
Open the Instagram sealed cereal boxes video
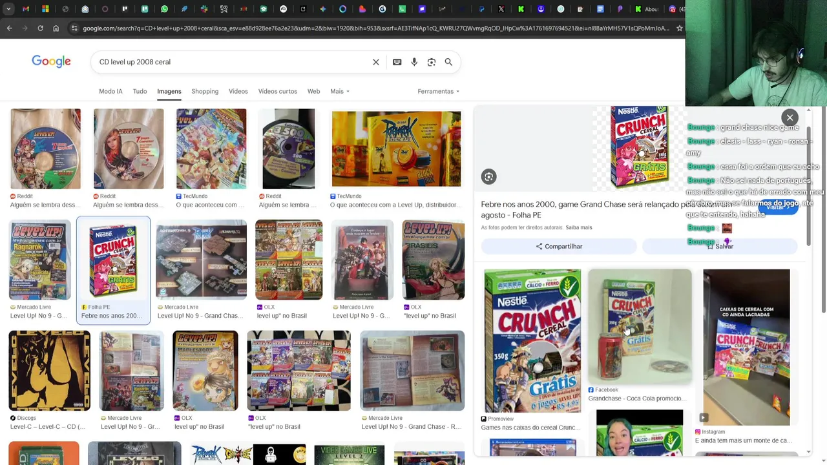click(x=746, y=347)
